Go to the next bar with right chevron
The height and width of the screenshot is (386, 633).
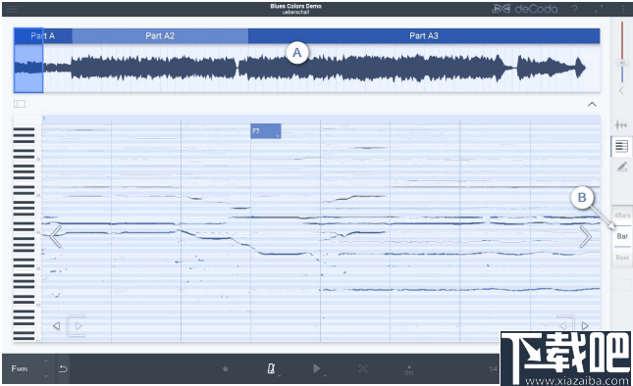[586, 236]
